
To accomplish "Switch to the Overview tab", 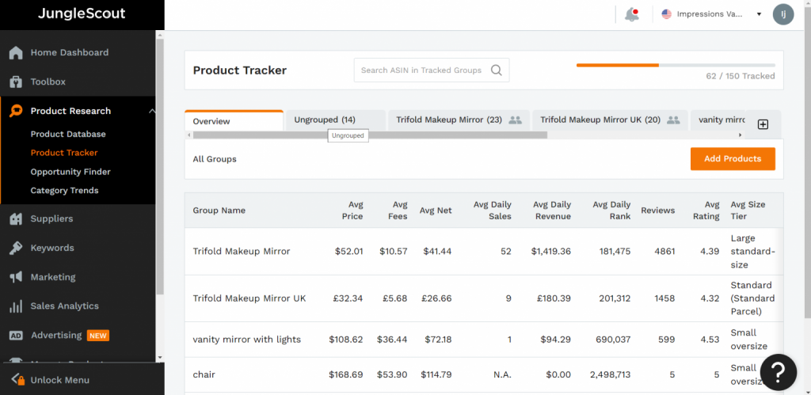I will tap(234, 121).
